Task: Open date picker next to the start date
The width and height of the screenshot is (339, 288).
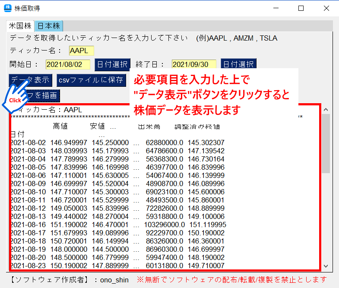Action: click(112, 64)
